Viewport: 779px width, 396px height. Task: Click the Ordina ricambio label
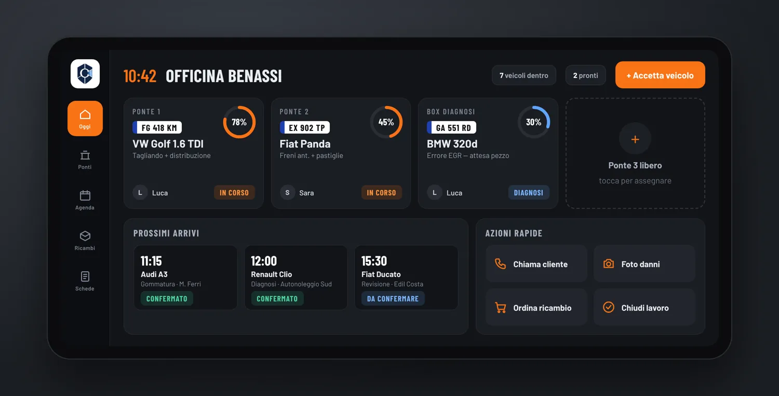point(542,308)
